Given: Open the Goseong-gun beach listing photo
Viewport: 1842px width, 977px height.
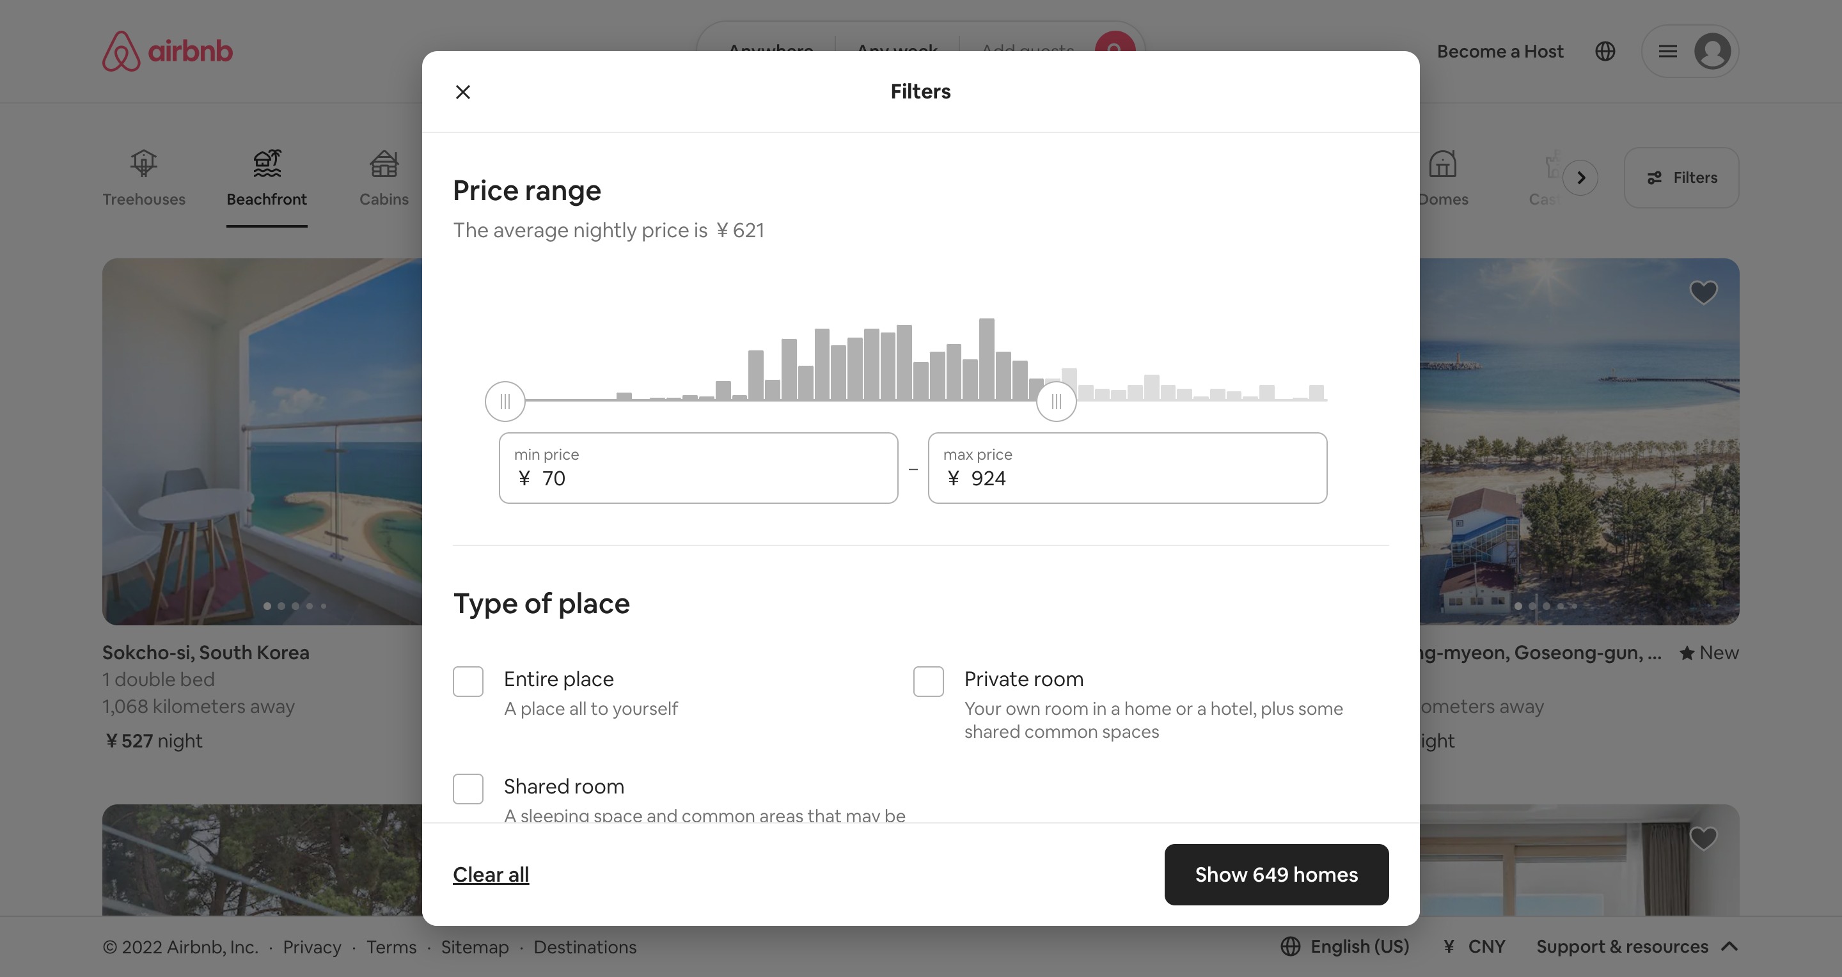Looking at the screenshot, I should [1580, 442].
